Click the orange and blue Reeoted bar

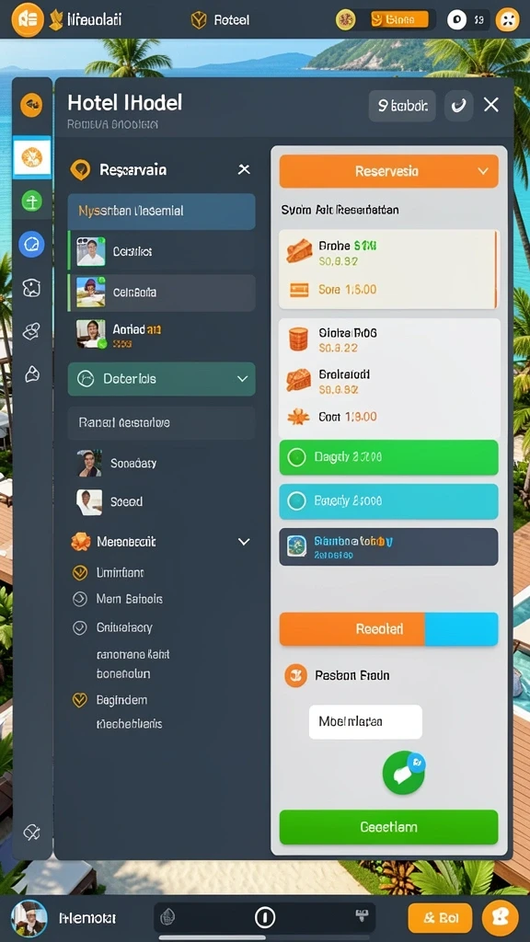pyautogui.click(x=389, y=629)
